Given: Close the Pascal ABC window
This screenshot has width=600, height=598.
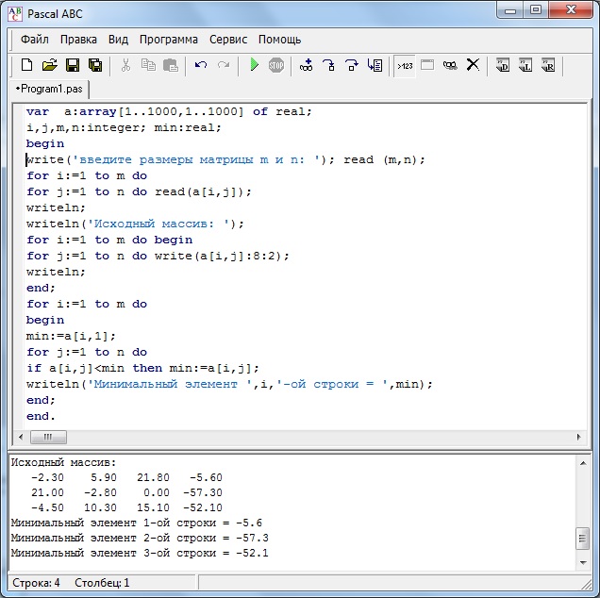Looking at the screenshot, I should (x=571, y=10).
